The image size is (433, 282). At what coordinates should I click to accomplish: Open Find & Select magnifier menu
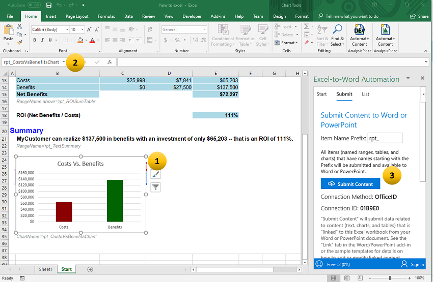click(337, 35)
